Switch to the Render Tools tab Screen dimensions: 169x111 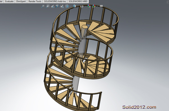[x=35, y=1]
